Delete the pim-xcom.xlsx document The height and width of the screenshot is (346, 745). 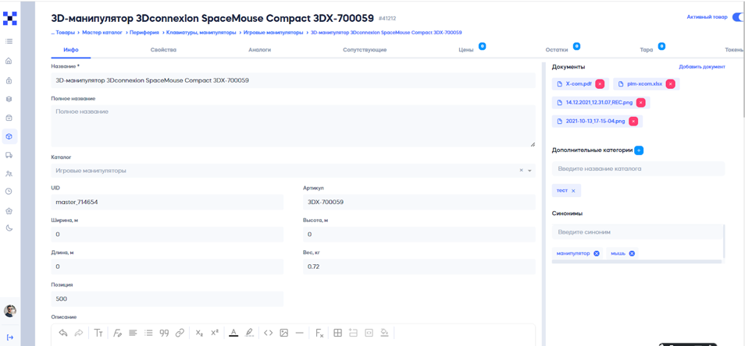[670, 84]
